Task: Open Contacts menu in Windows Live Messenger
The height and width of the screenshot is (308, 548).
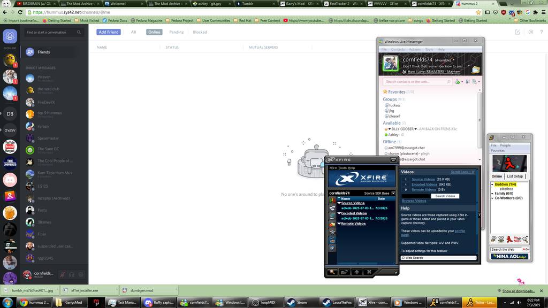Action: (x=398, y=49)
